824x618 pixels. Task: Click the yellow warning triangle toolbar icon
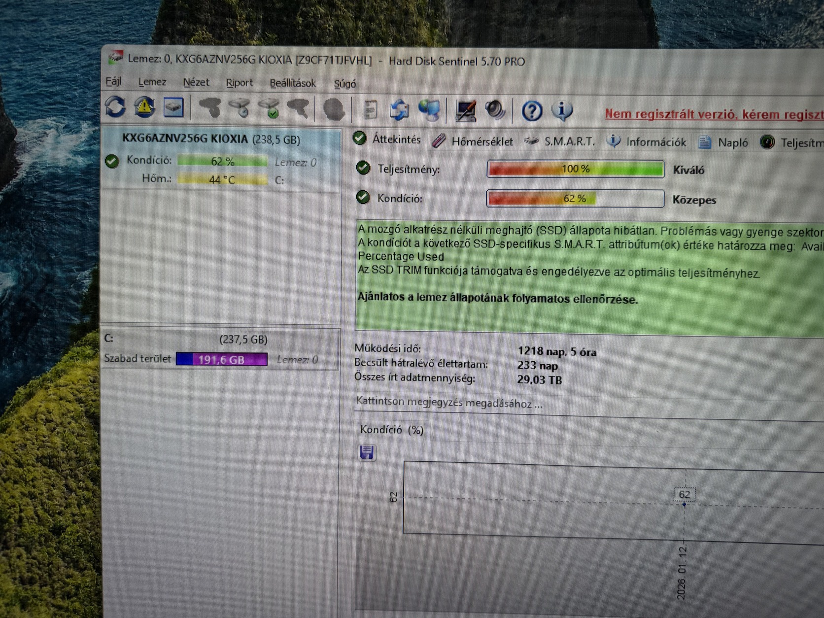(x=144, y=107)
